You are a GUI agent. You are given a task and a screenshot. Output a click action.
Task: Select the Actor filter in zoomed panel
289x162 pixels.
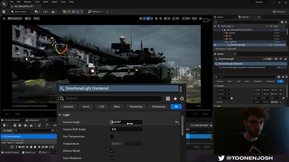pos(86,107)
